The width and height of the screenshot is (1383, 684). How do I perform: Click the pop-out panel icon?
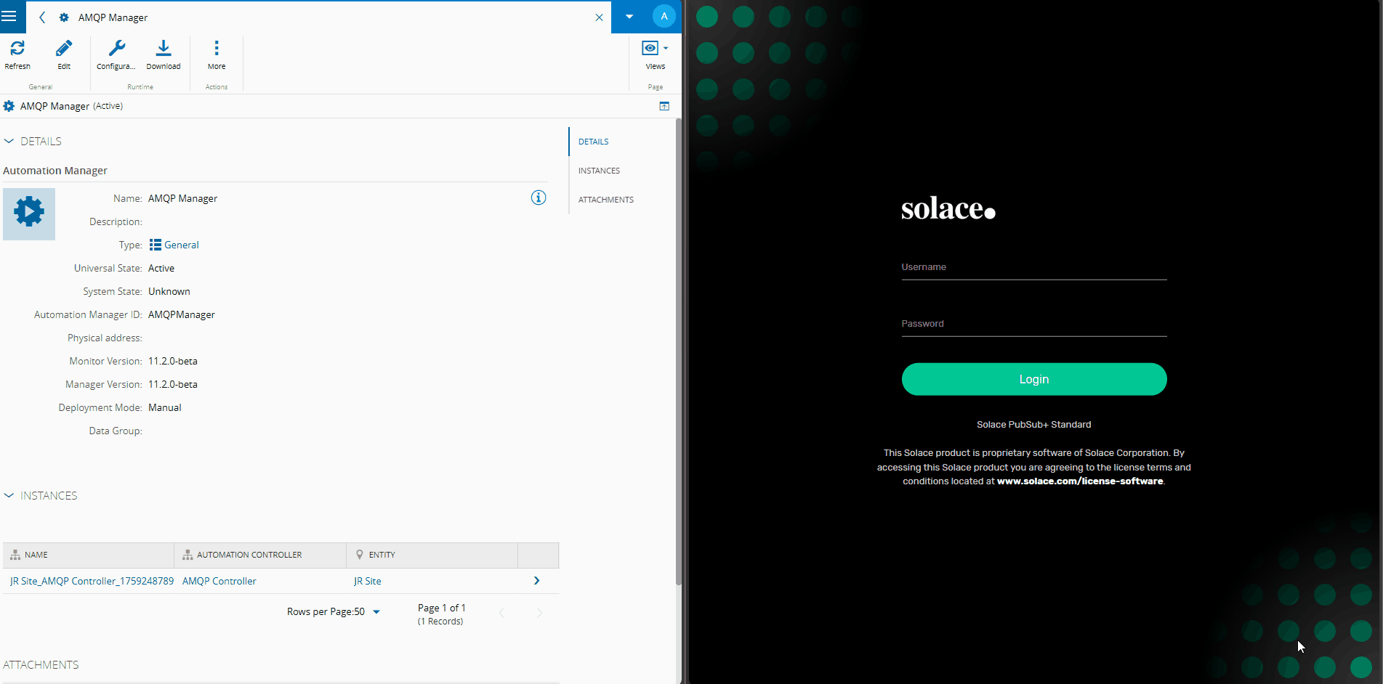(664, 106)
